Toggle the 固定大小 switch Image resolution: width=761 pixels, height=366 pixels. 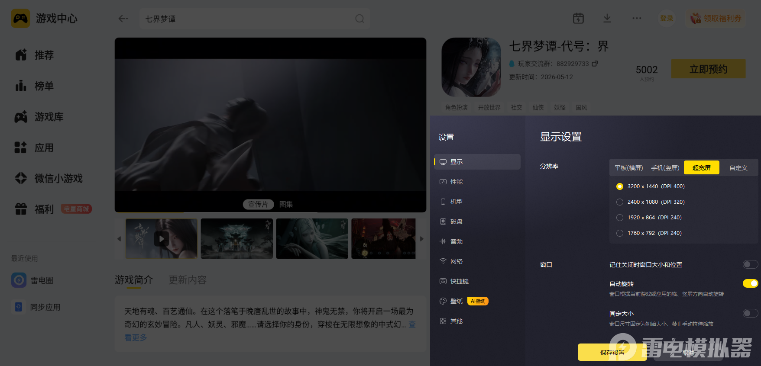751,313
